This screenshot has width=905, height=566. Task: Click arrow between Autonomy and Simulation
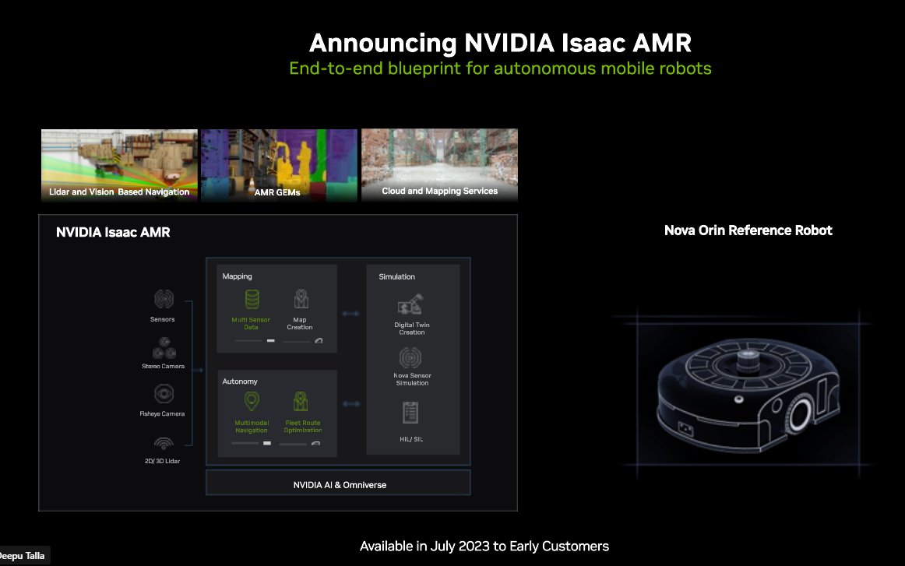351,404
